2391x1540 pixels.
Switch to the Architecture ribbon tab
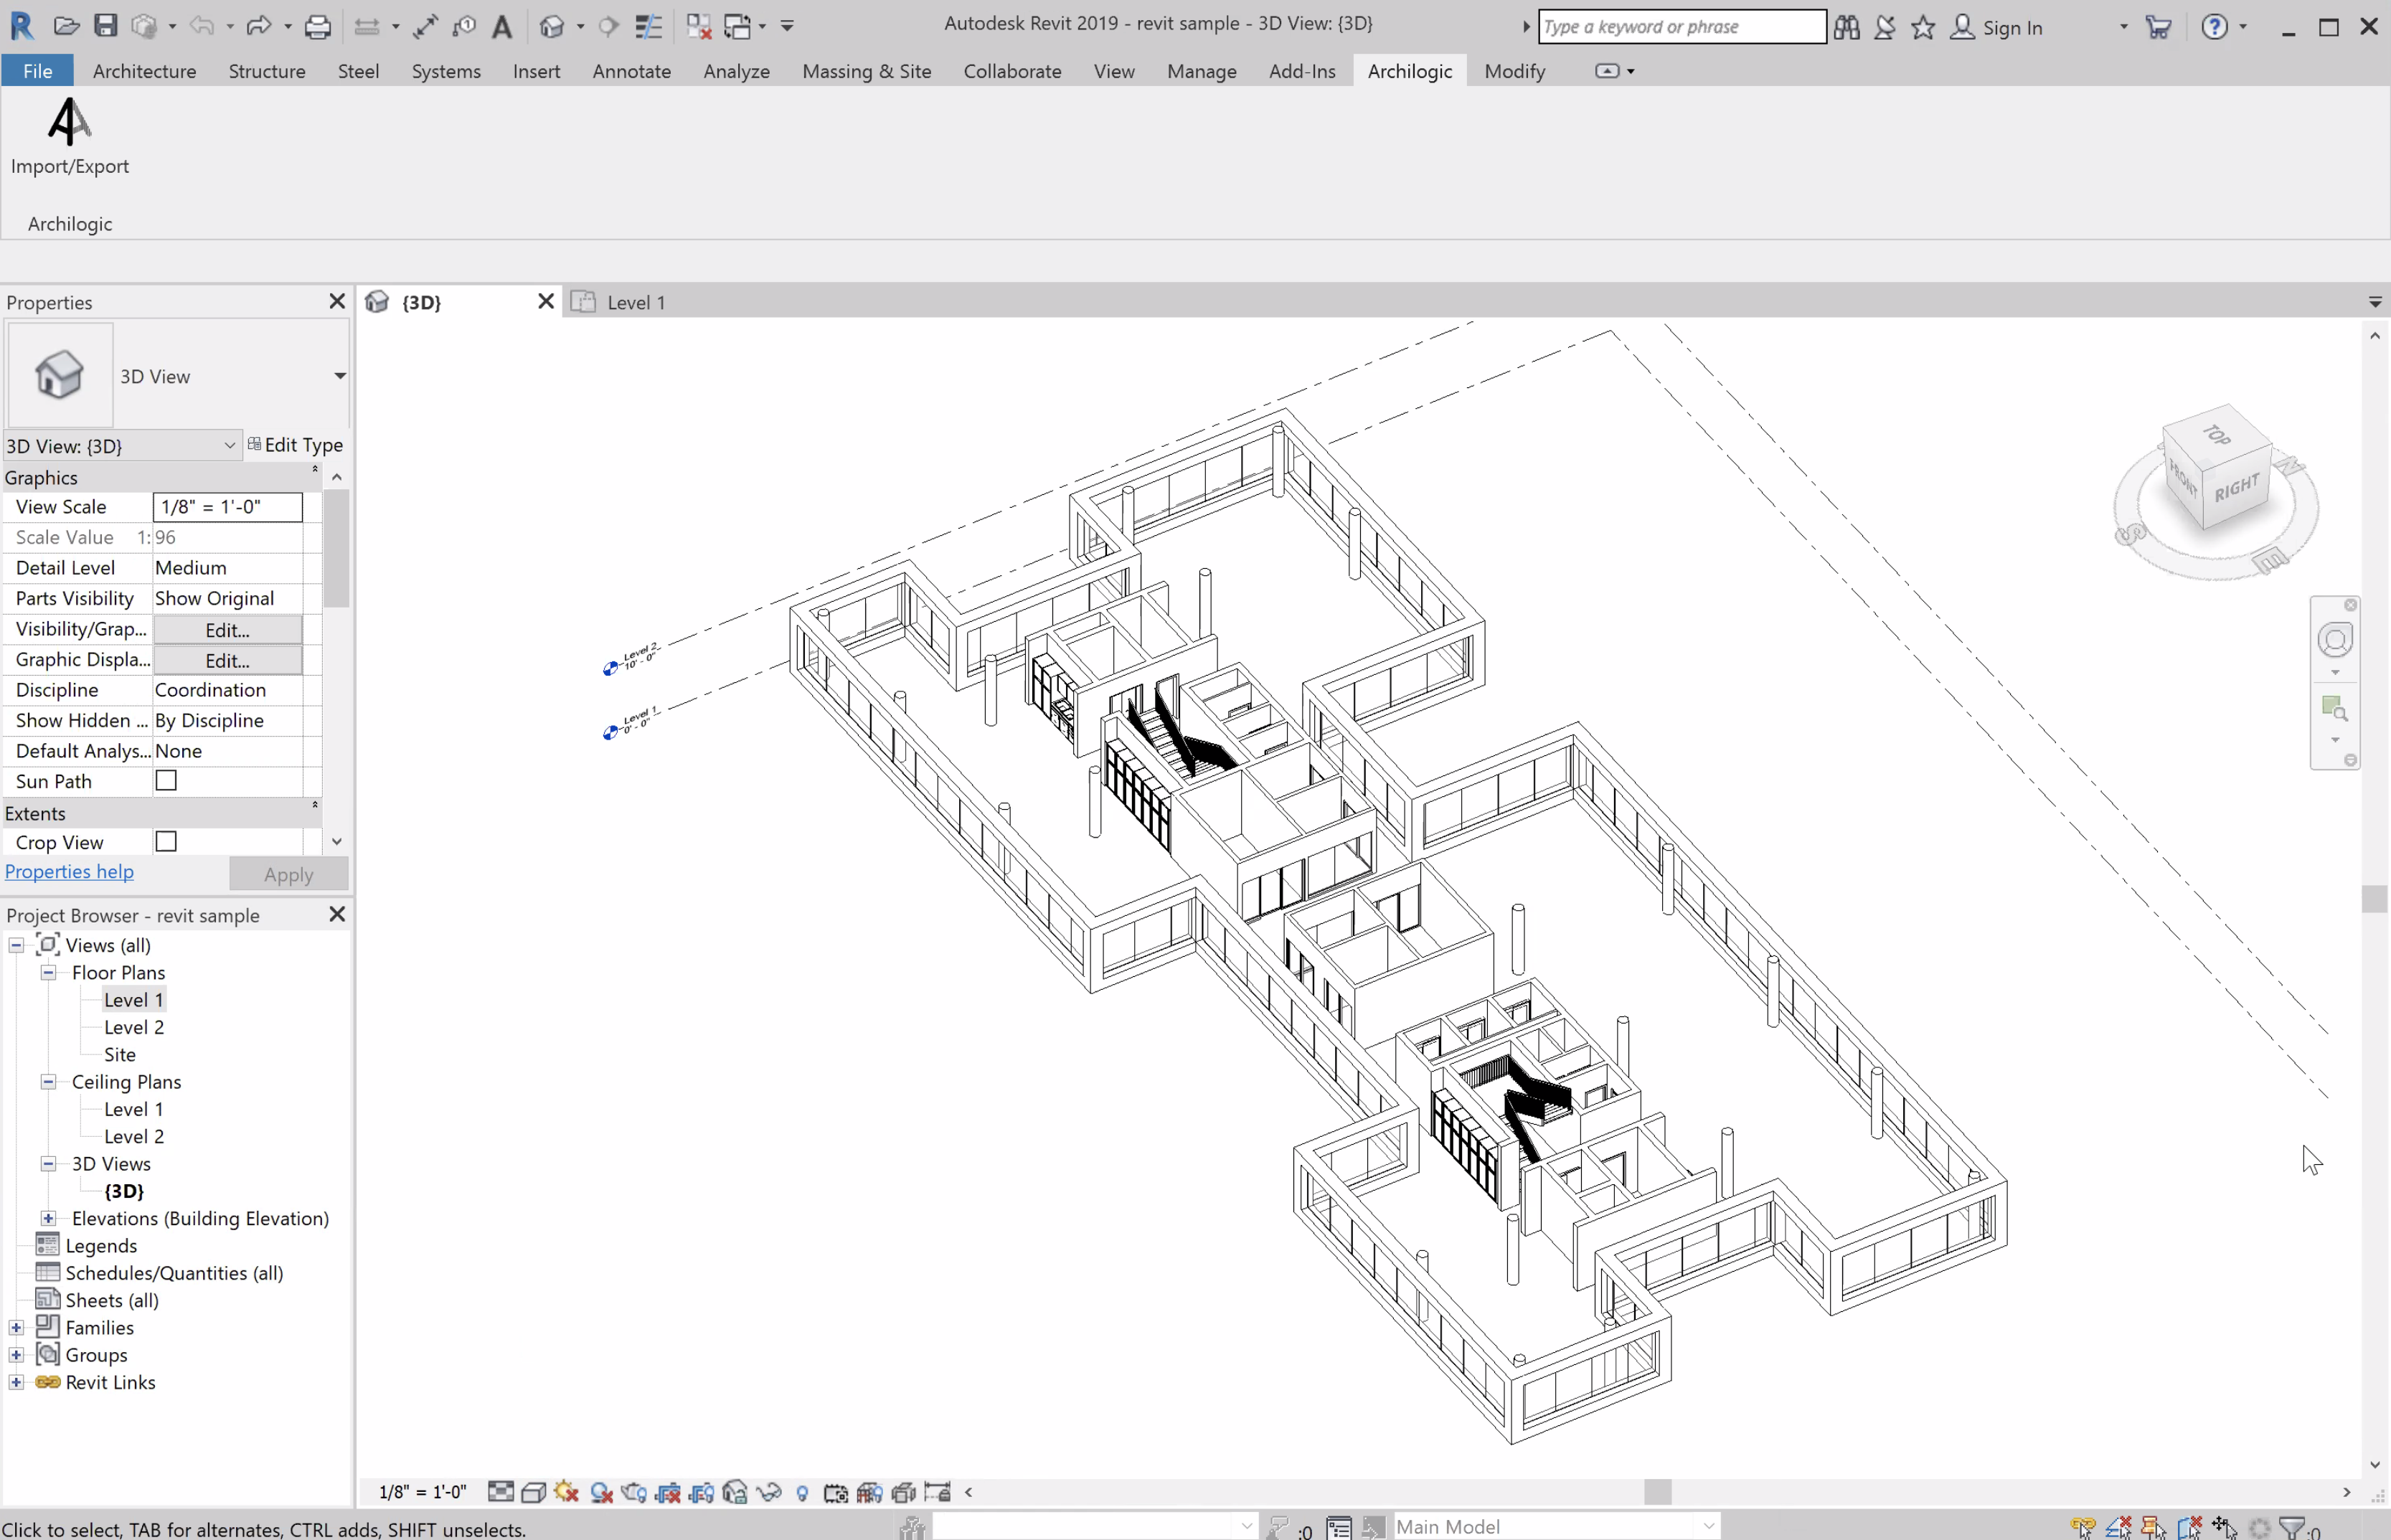click(x=144, y=71)
